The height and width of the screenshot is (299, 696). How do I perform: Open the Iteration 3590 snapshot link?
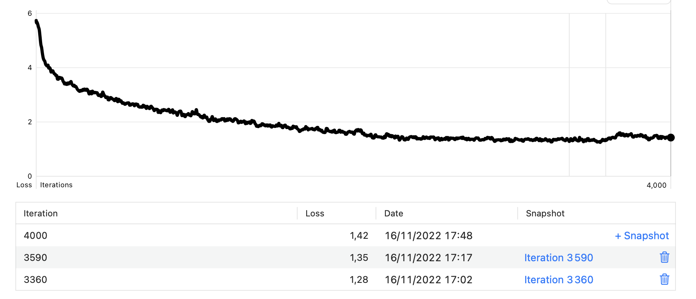coord(559,258)
